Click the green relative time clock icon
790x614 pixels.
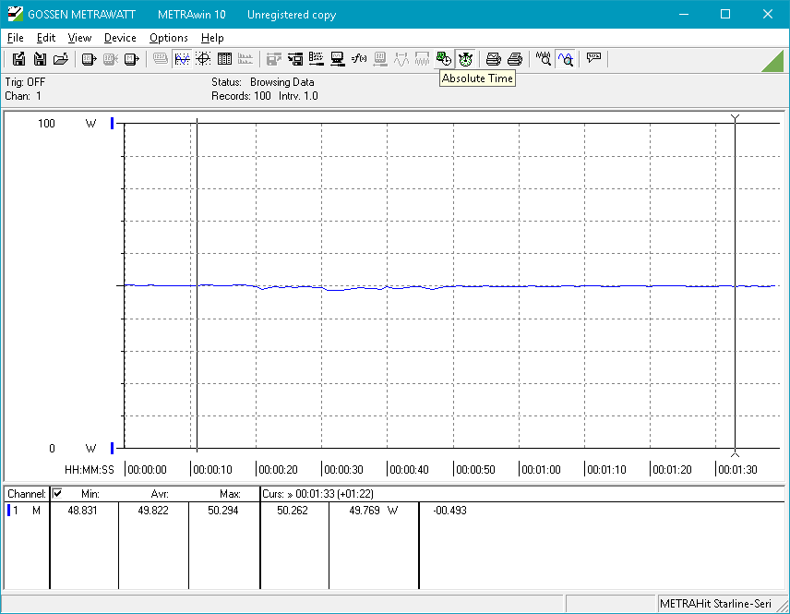coord(444,59)
